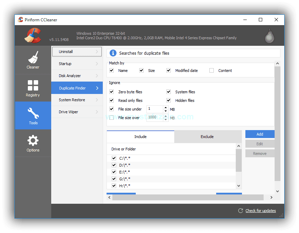Click the Add button
This screenshot has width=299, height=233.
260,134
